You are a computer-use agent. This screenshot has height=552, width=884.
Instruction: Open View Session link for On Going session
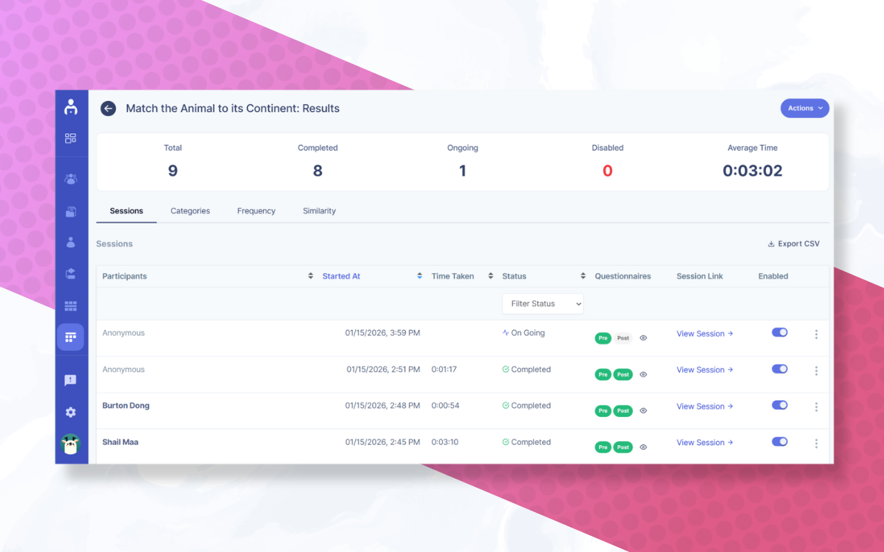click(x=704, y=334)
